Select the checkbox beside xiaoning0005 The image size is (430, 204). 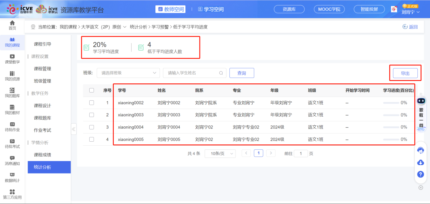[x=91, y=139]
